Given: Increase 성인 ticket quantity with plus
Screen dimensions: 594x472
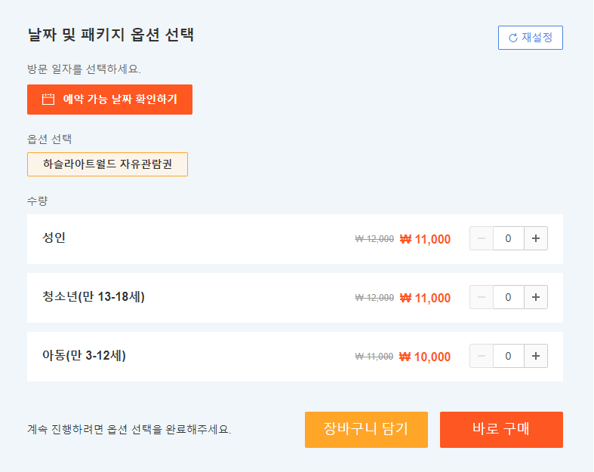Looking at the screenshot, I should 536,238.
